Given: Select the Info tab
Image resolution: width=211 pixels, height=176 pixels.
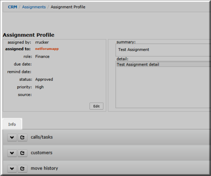Looking at the screenshot, I should pyautogui.click(x=12, y=124).
